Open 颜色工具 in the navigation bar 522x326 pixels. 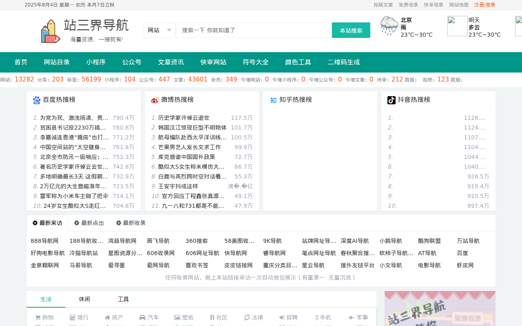[x=298, y=62]
